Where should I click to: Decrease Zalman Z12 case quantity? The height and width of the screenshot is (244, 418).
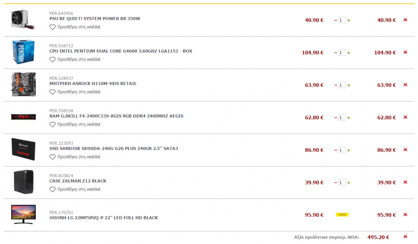[336, 182]
